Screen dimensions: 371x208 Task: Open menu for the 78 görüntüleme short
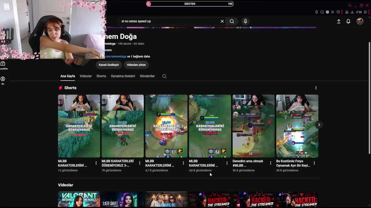(140, 163)
